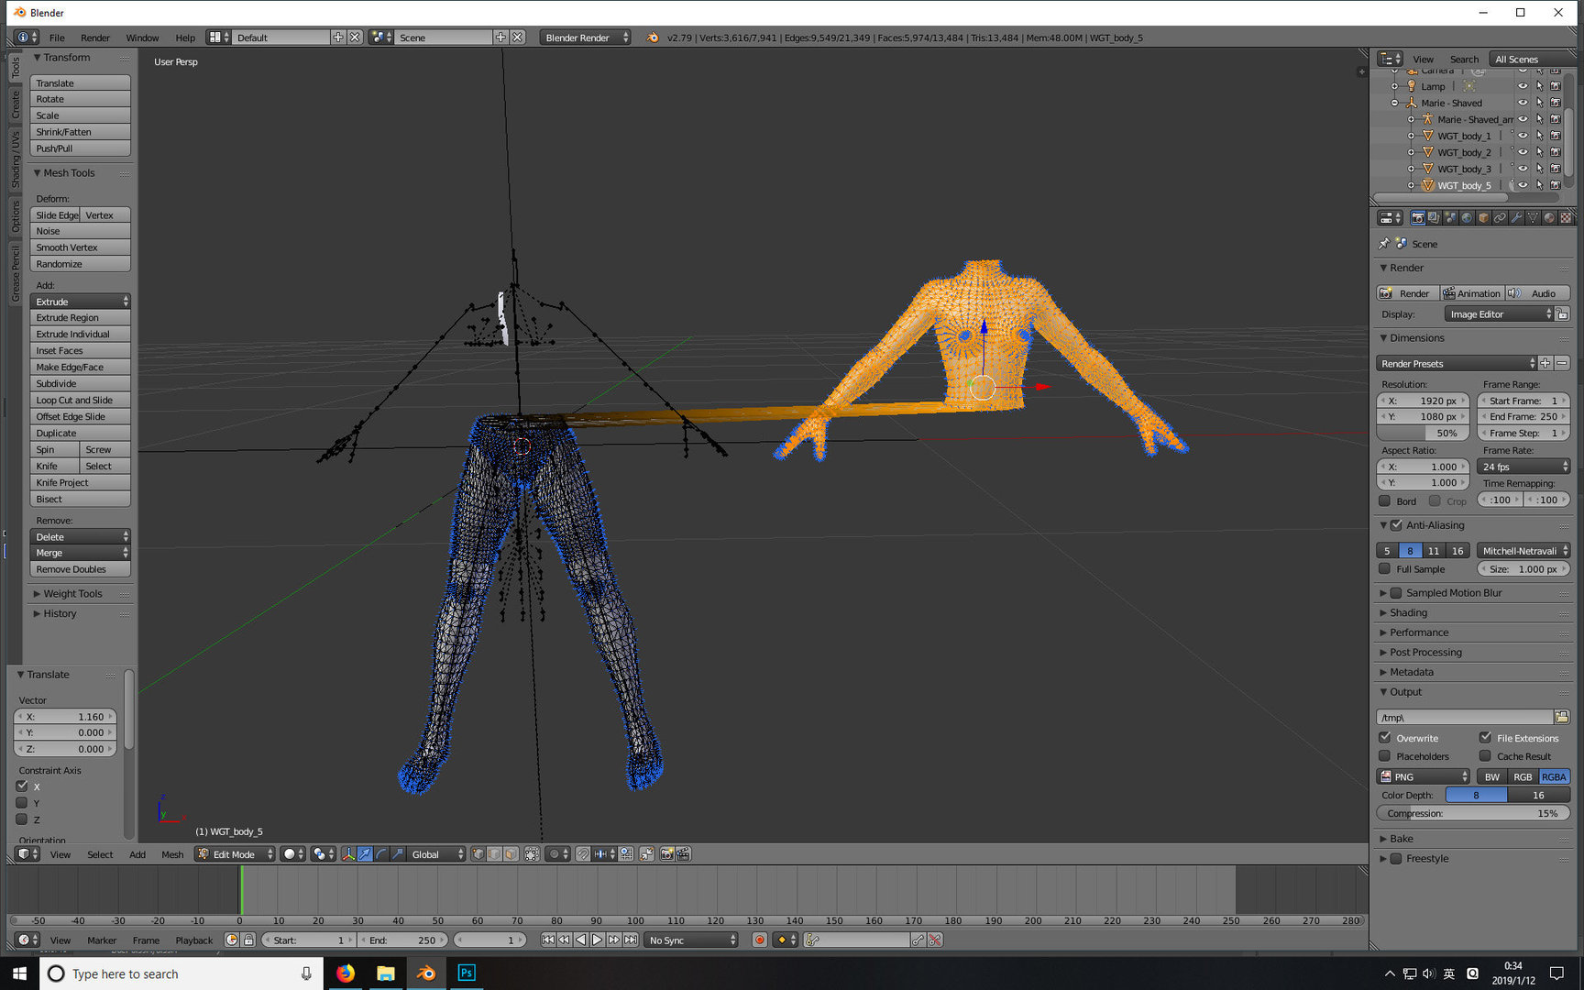Toggle the 3D manipulator widget icon
1584x990 pixels.
(x=348, y=854)
